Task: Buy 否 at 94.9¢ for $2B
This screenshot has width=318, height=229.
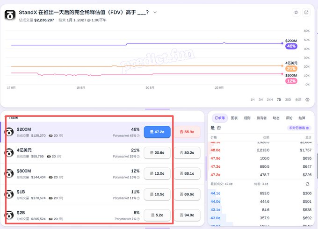Action: pyautogui.click(x=187, y=215)
